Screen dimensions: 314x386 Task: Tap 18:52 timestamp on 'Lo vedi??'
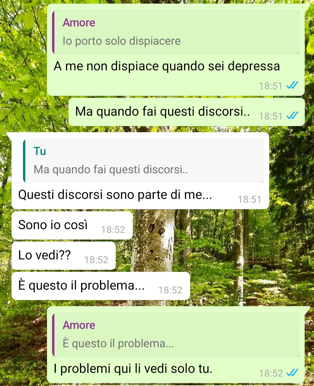coord(96,260)
